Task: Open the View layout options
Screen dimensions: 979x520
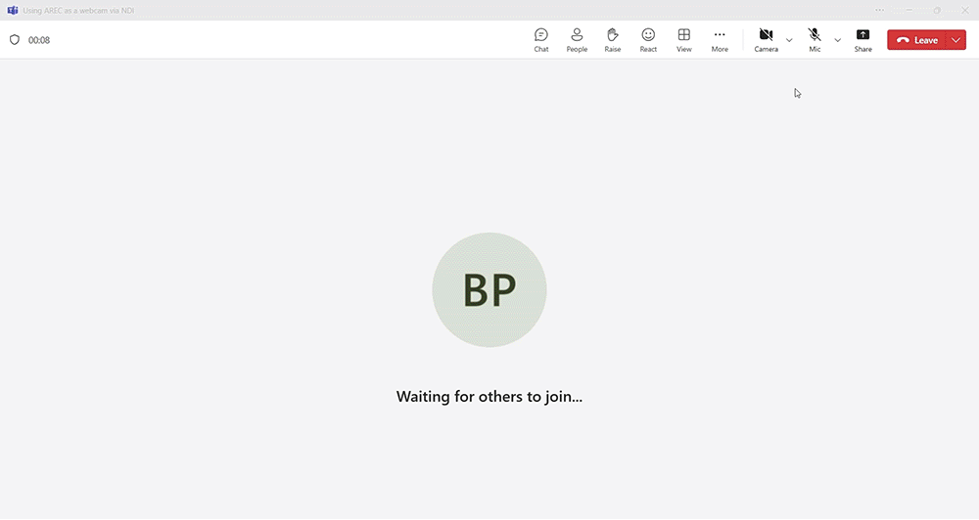Action: click(x=684, y=39)
